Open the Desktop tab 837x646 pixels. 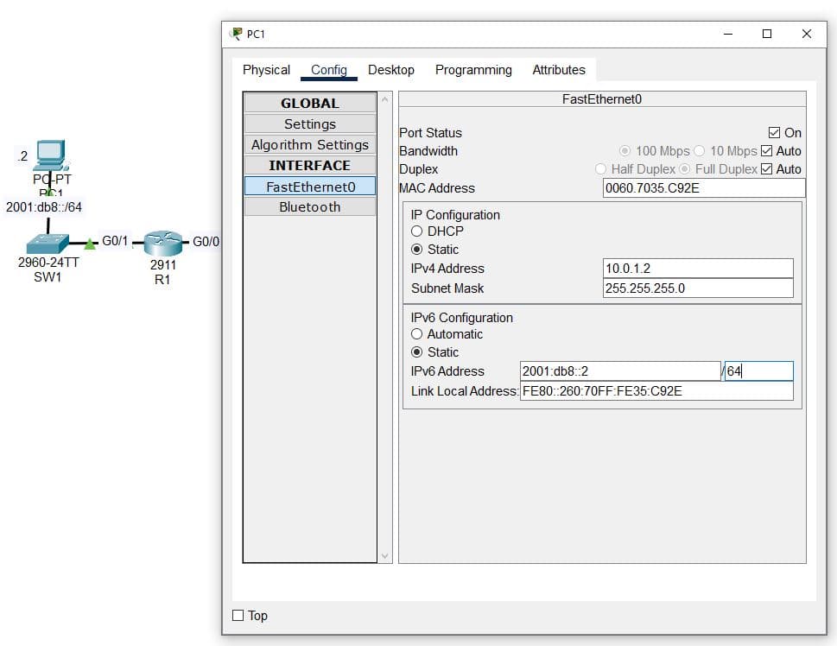pyautogui.click(x=390, y=70)
